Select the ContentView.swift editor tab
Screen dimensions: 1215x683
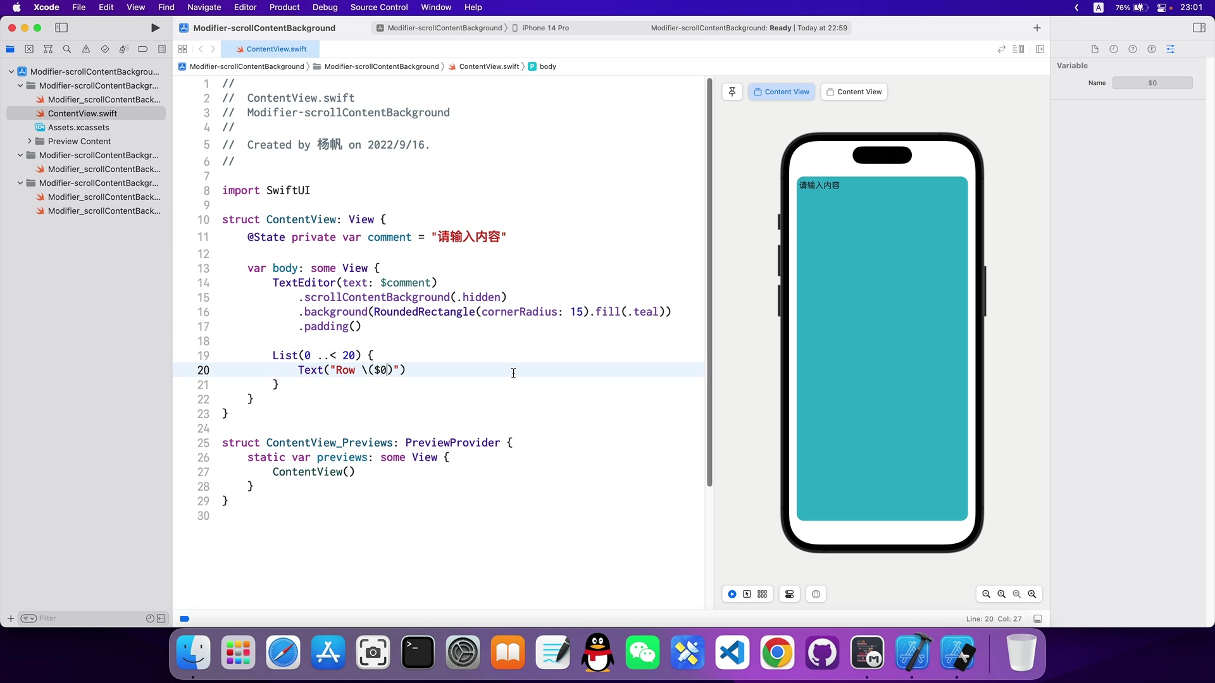271,49
